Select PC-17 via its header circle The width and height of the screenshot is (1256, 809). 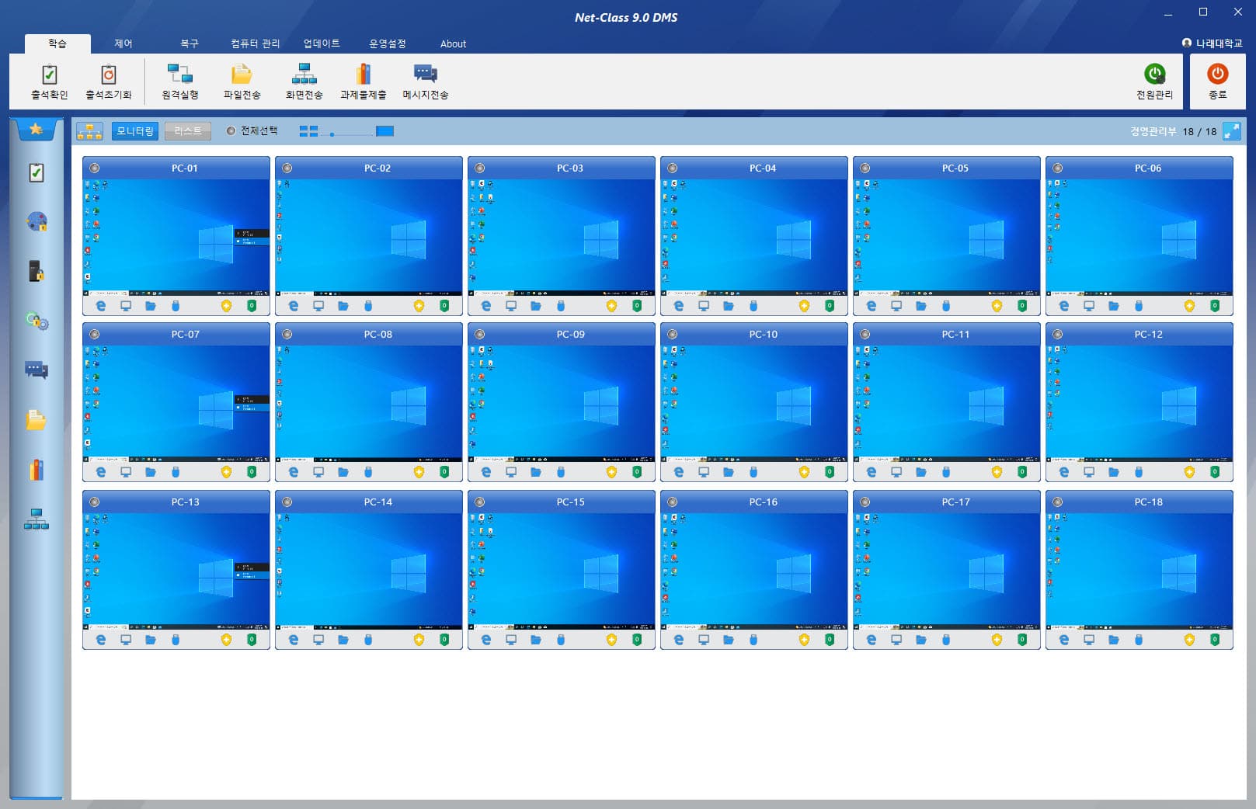tap(865, 502)
